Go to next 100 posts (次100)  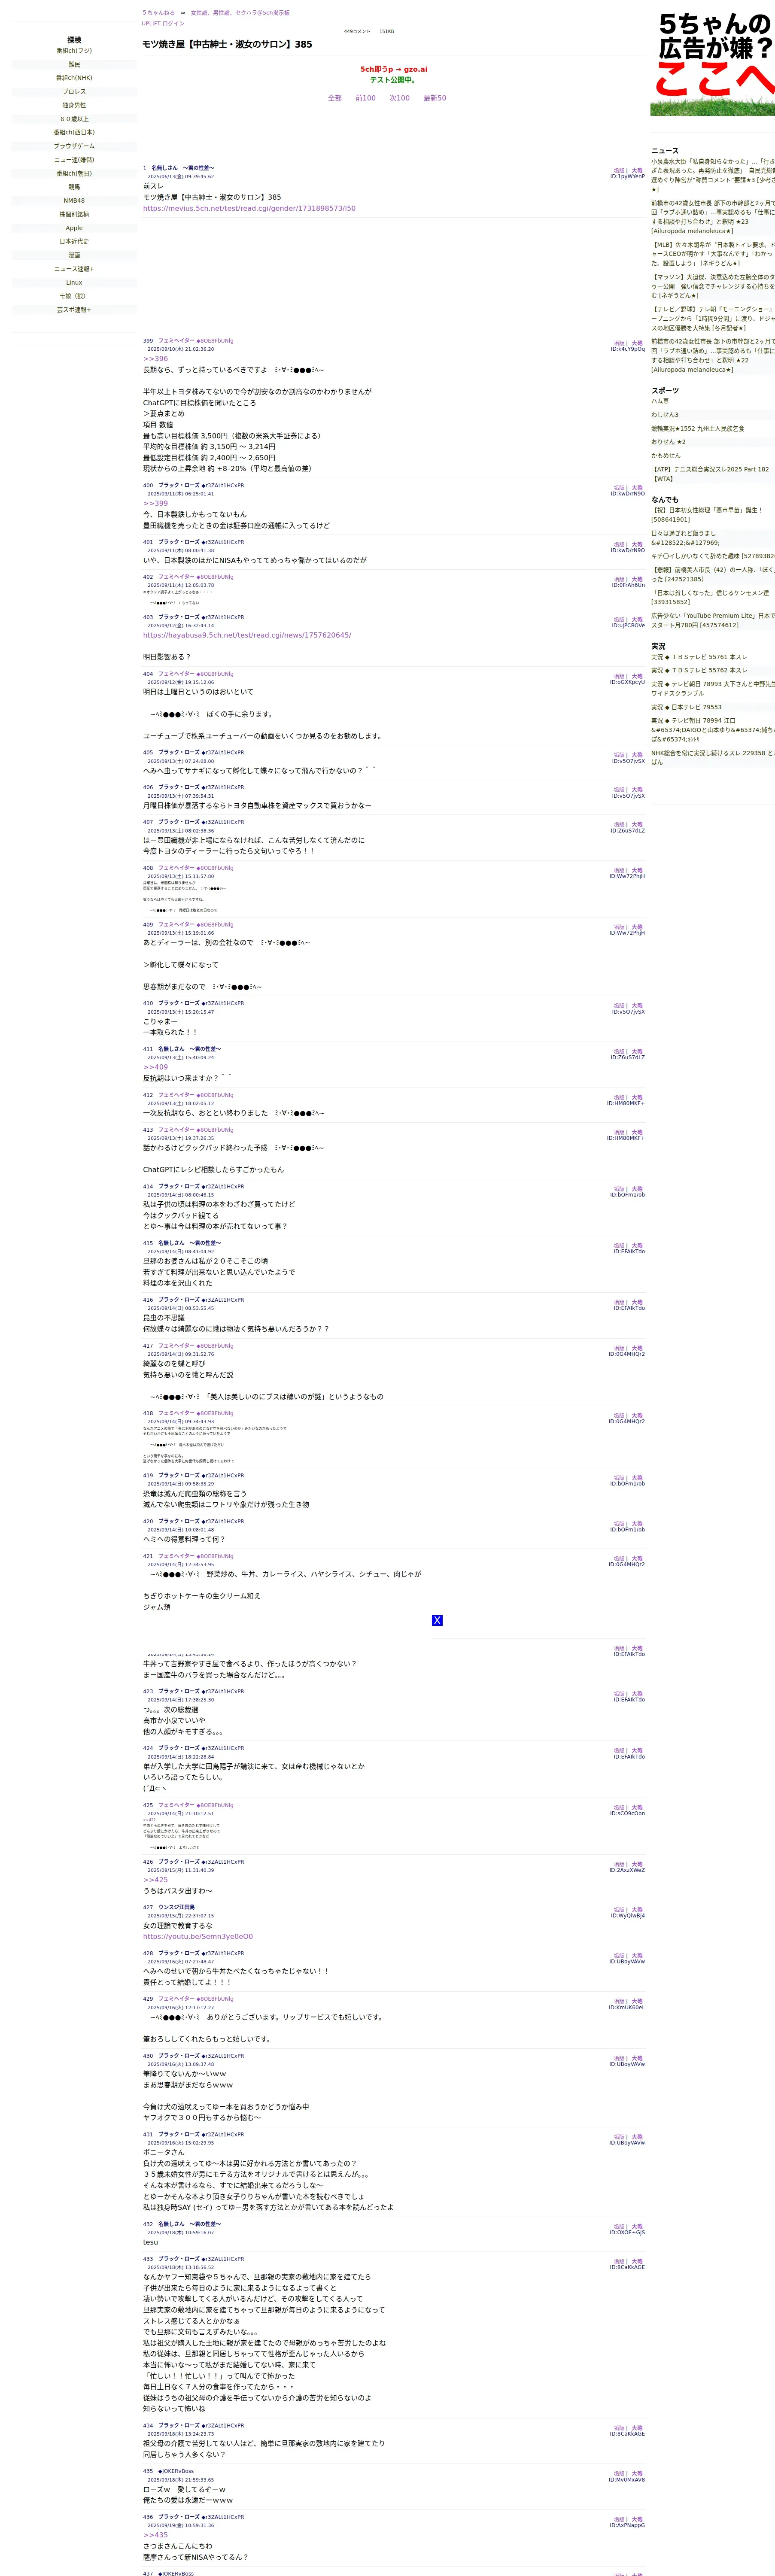coord(400,98)
